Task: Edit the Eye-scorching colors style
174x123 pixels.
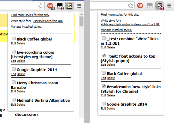Action: tap(13, 61)
